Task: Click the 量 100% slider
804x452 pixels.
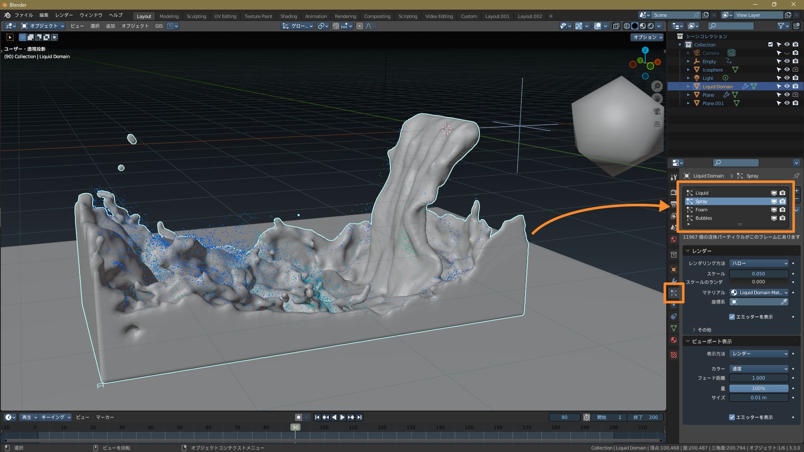Action: [758, 388]
